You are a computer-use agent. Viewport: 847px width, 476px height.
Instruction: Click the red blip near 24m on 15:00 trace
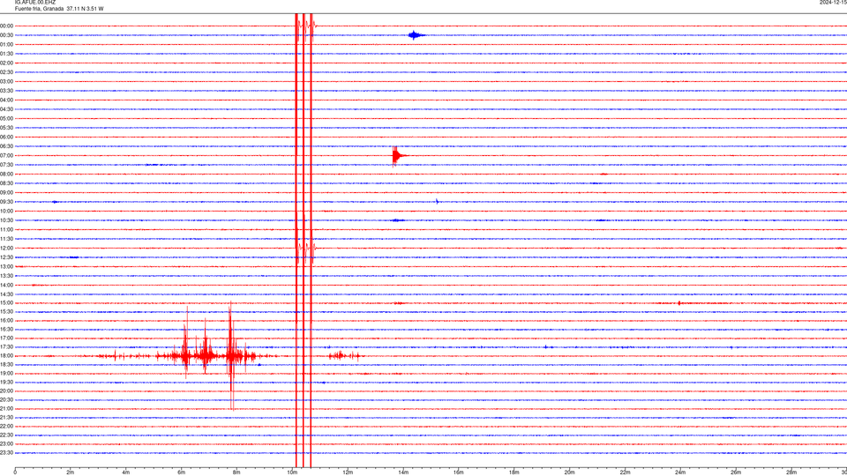[679, 303]
